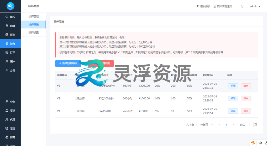Toggle the 中 Chinese input mode indicator
Image resolution: width=267 pixels, height=146 pixels.
pos(260,143)
